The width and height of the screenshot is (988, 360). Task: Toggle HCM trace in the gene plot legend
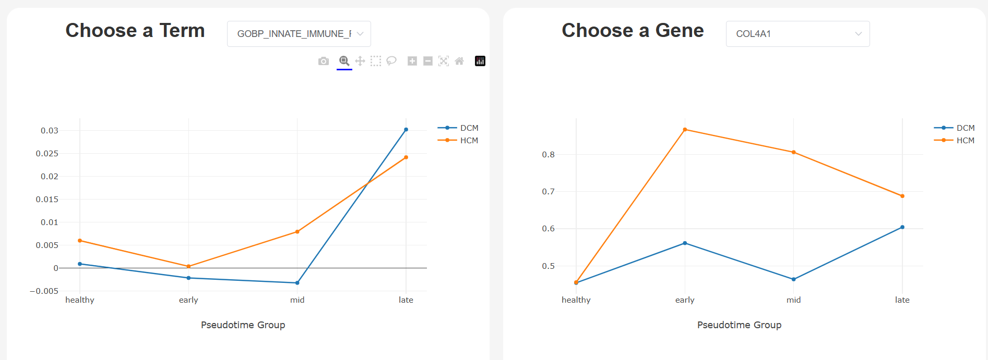coord(965,141)
